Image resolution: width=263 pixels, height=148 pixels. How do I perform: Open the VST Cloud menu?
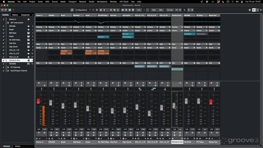[124, 2]
